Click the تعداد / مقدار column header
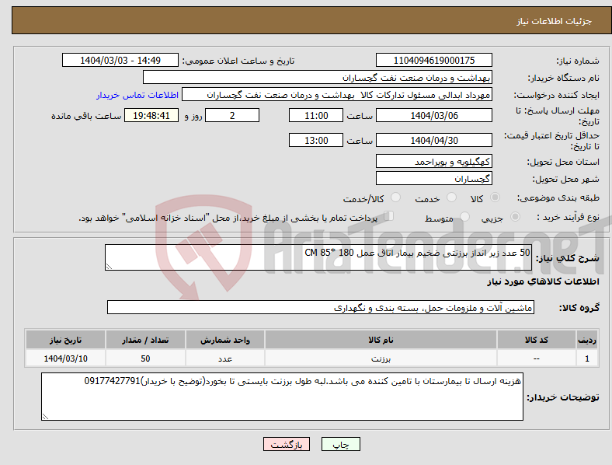Image resolution: width=612 pixels, height=465 pixels. [145, 340]
